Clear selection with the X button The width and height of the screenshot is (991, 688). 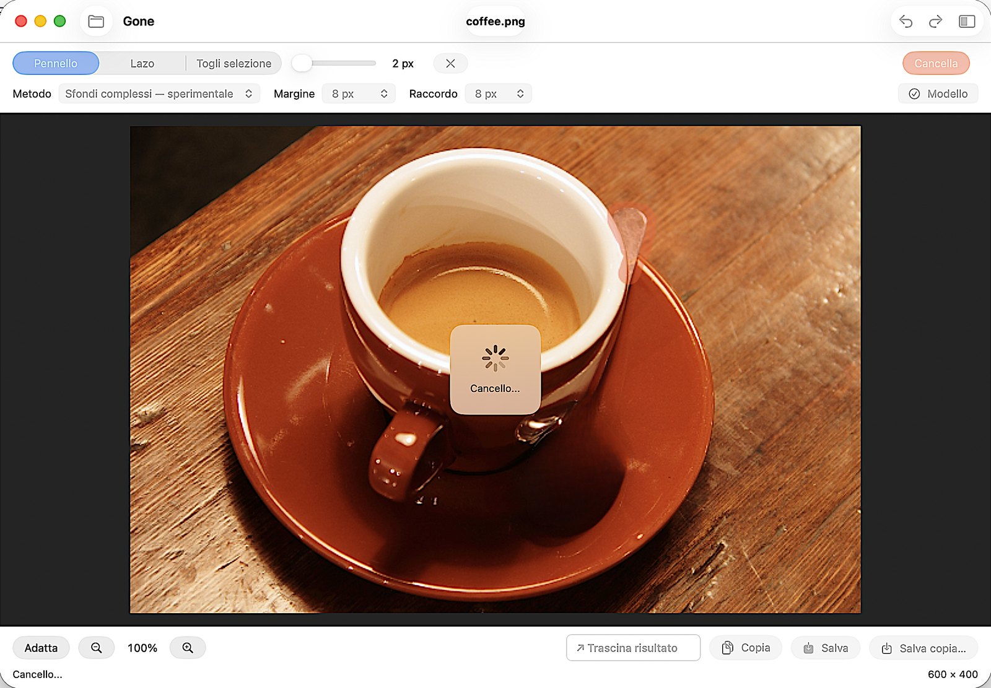click(x=450, y=63)
